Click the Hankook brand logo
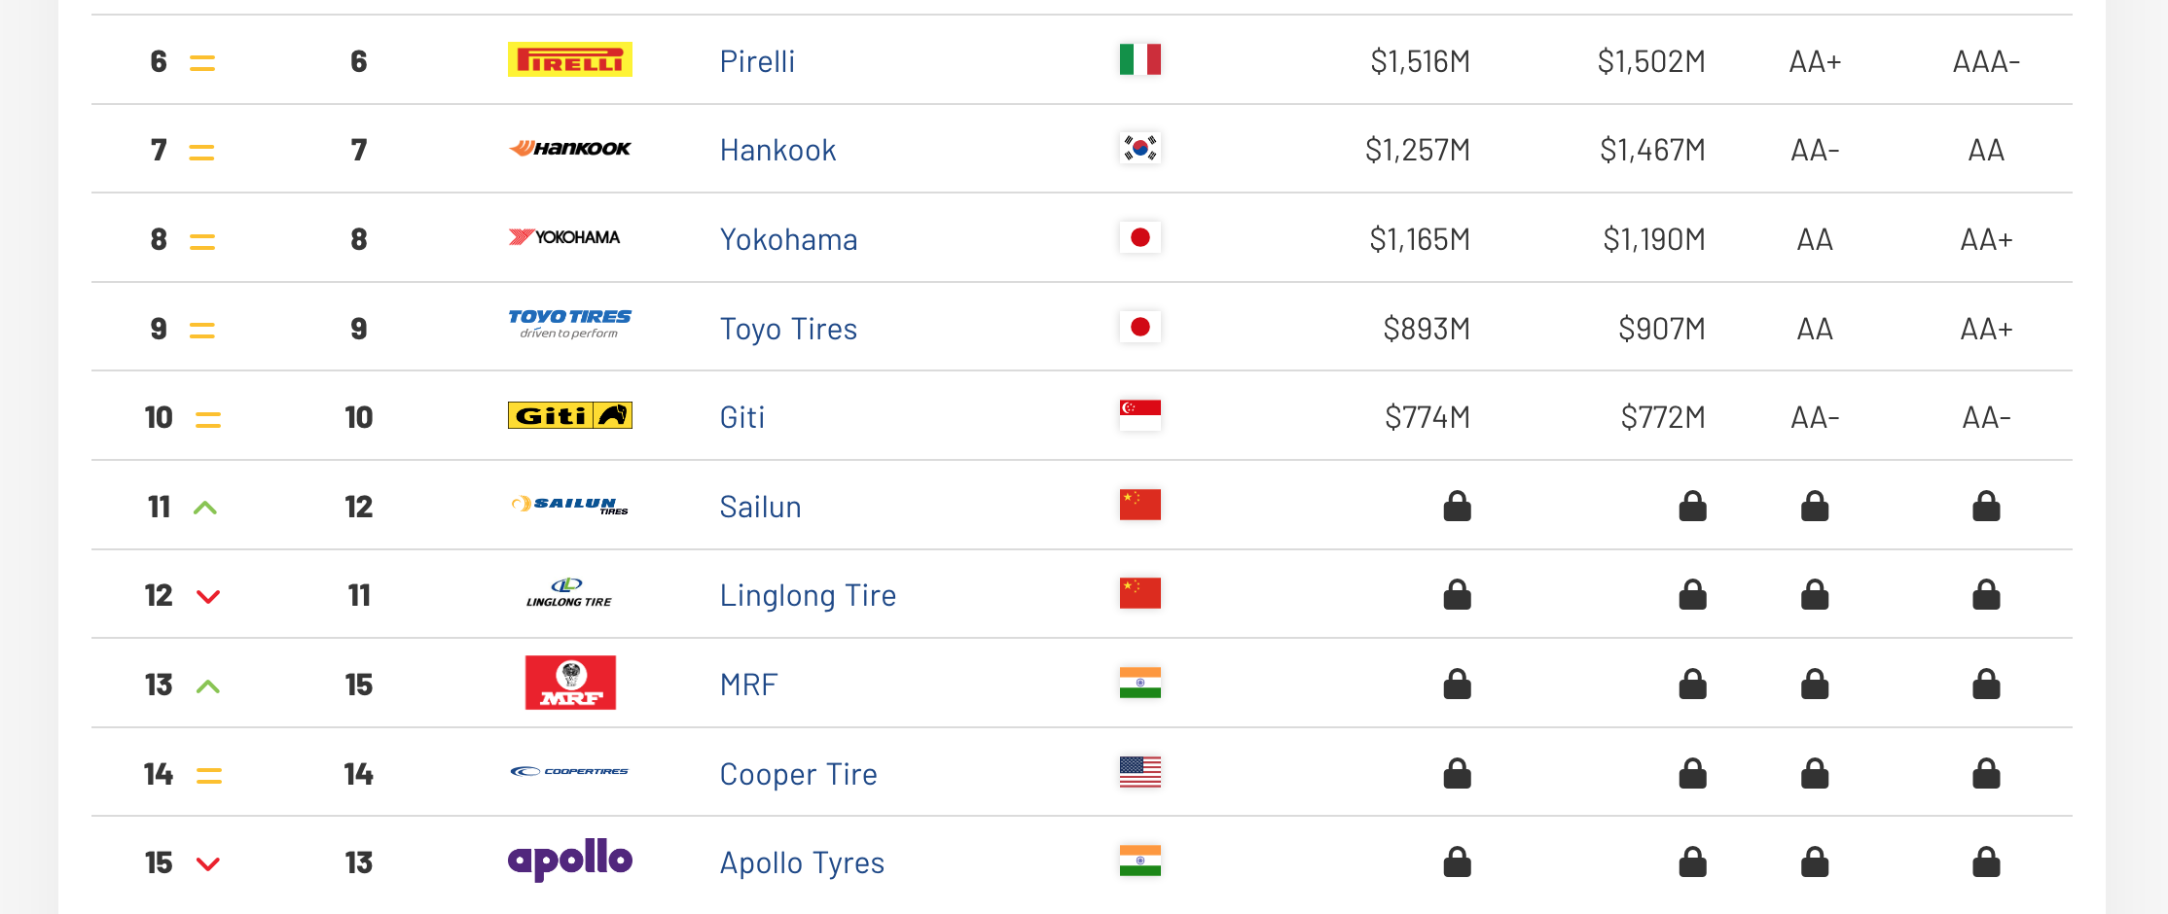Image resolution: width=2168 pixels, height=914 pixels. coord(570,149)
